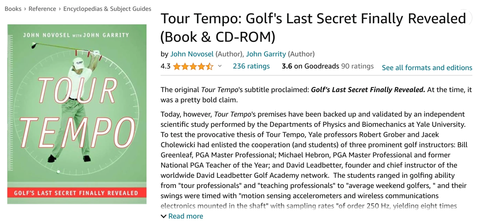This screenshot has width=479, height=223.
Task: Click the chevron icon beside Read more
Action: click(x=163, y=216)
